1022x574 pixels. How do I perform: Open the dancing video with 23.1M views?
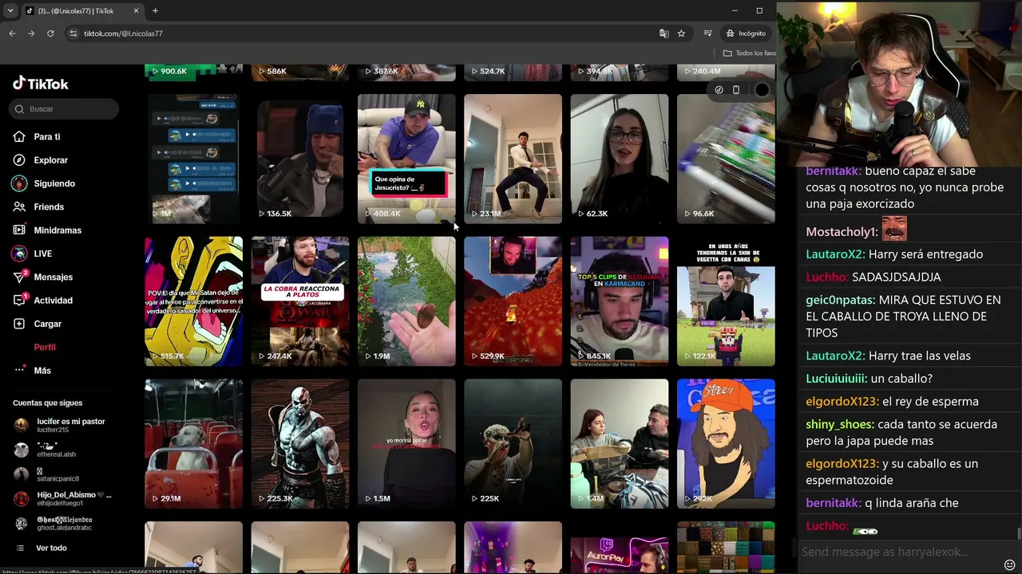coord(513,159)
